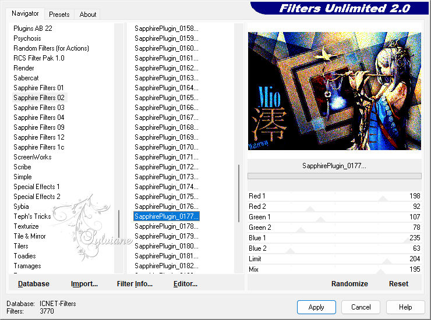The width and height of the screenshot is (431, 320).
Task: Select filter SapphirePlugin_0176...
Action: point(167,207)
